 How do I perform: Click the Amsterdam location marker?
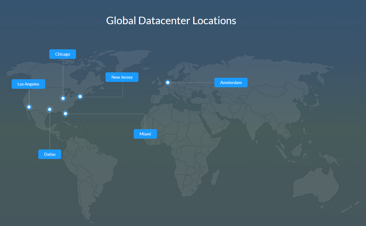pos(167,82)
